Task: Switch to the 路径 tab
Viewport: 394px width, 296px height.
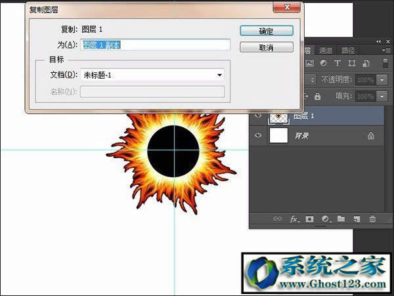Action: (348, 51)
